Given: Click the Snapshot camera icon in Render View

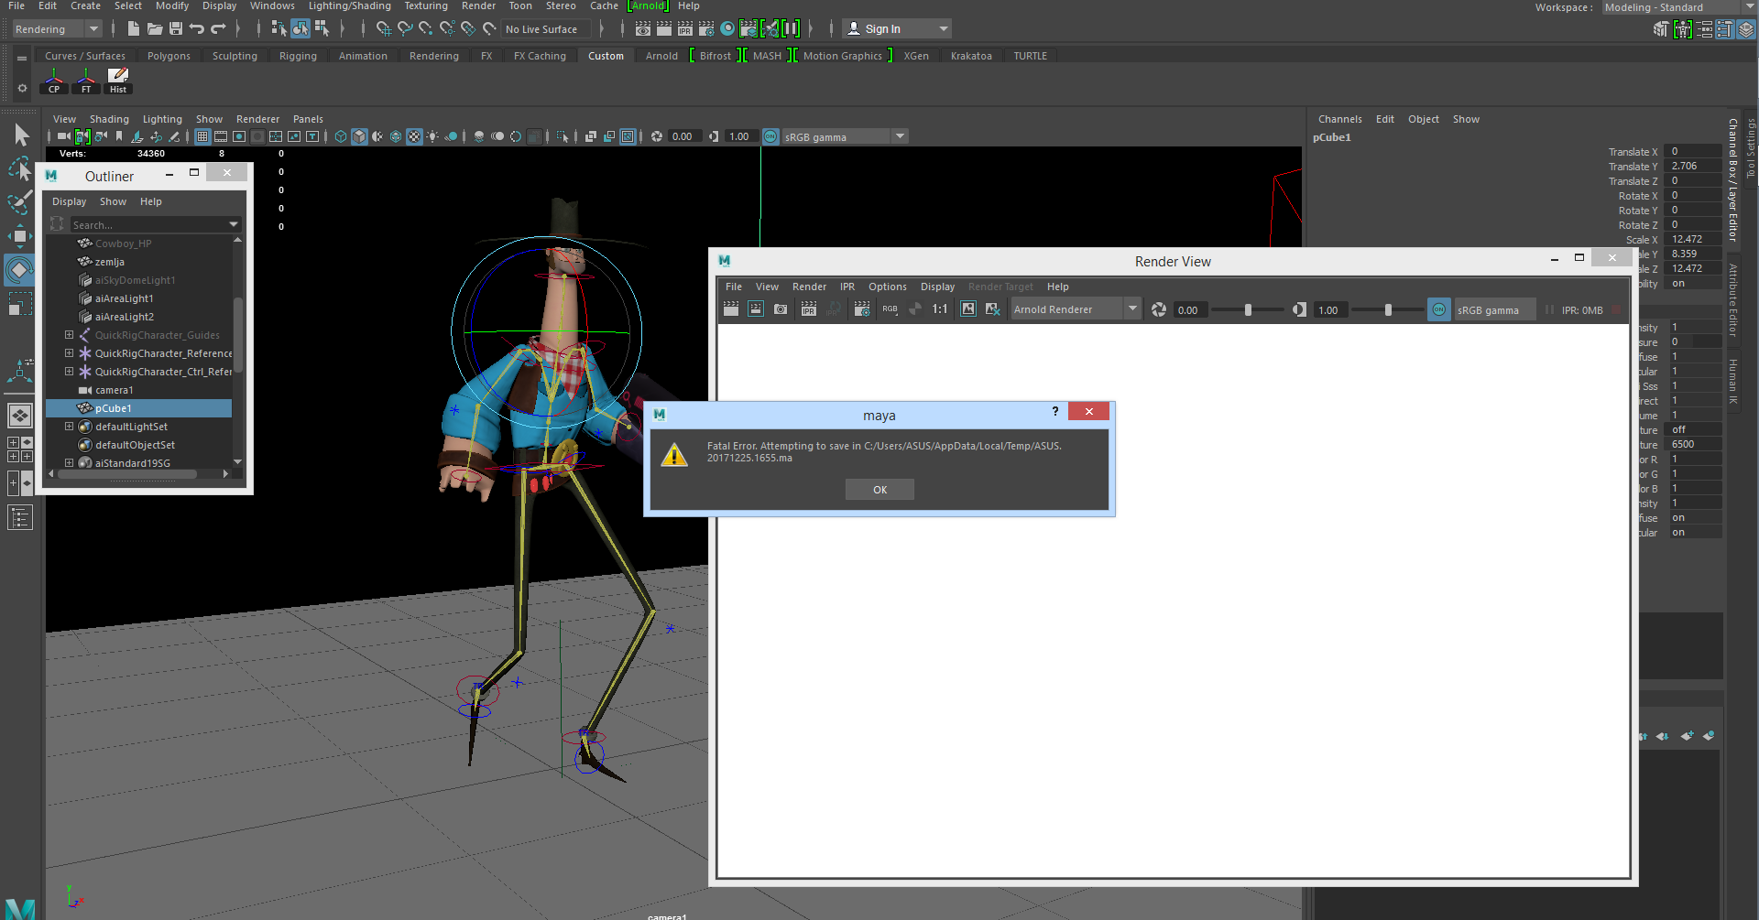Looking at the screenshot, I should pyautogui.click(x=781, y=309).
